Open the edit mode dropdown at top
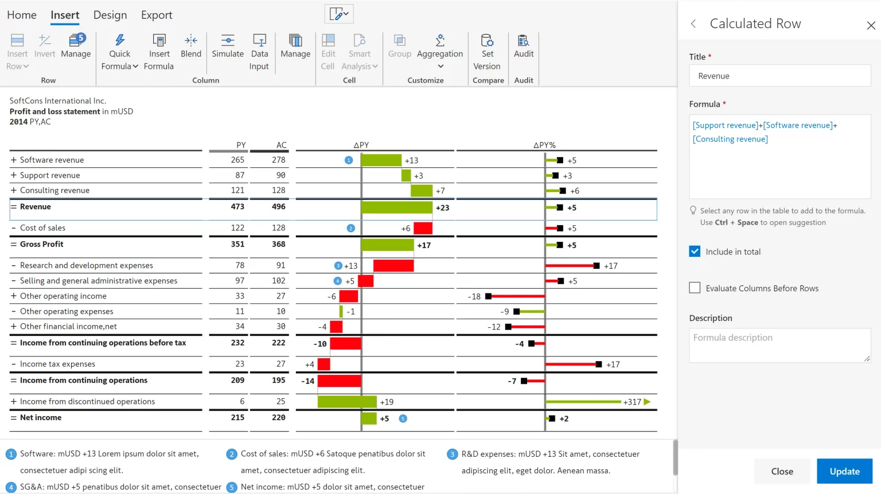The height and width of the screenshot is (494, 881). tap(339, 14)
